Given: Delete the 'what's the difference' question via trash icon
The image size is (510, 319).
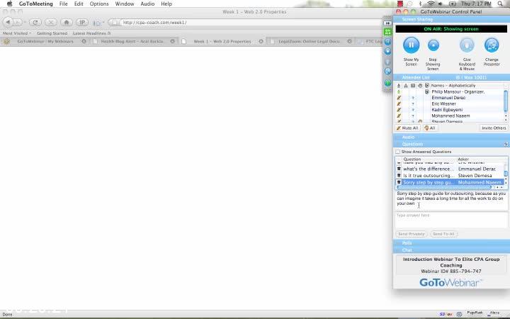Looking at the screenshot, I should click(399, 169).
